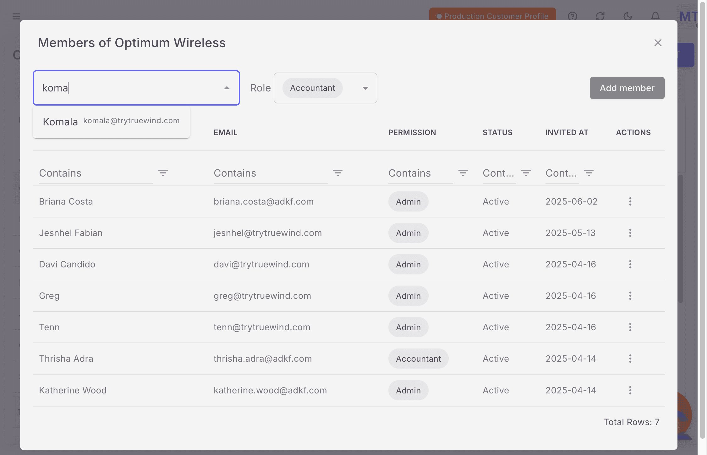707x455 pixels.
Task: Open actions menu for Thrisha Adra
Action: click(630, 359)
